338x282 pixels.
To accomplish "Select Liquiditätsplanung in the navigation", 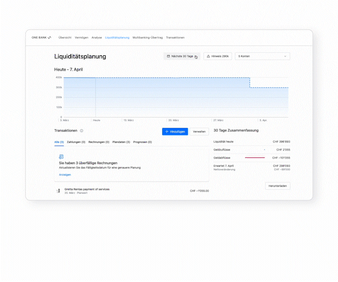I will [x=117, y=38].
